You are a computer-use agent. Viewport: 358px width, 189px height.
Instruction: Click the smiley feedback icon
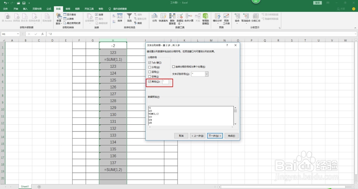coord(354,9)
